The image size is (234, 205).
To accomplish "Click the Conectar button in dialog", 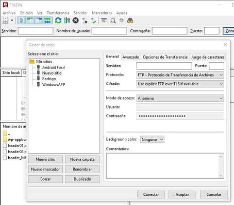I will [151, 195].
